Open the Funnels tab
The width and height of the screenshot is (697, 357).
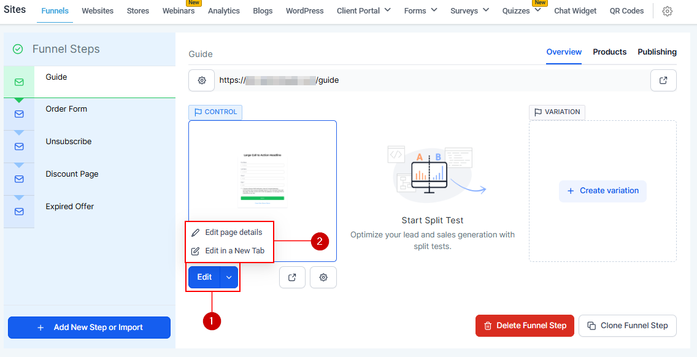click(55, 11)
